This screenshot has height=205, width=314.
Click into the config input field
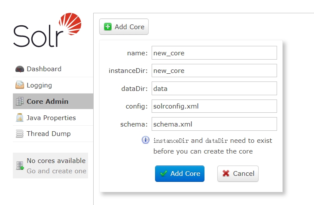(x=214, y=106)
